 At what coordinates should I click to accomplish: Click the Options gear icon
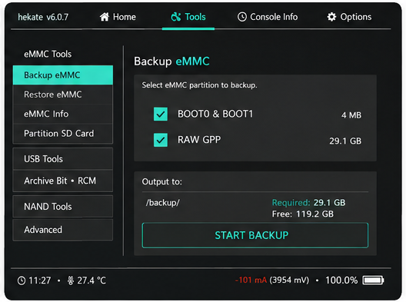click(x=331, y=17)
